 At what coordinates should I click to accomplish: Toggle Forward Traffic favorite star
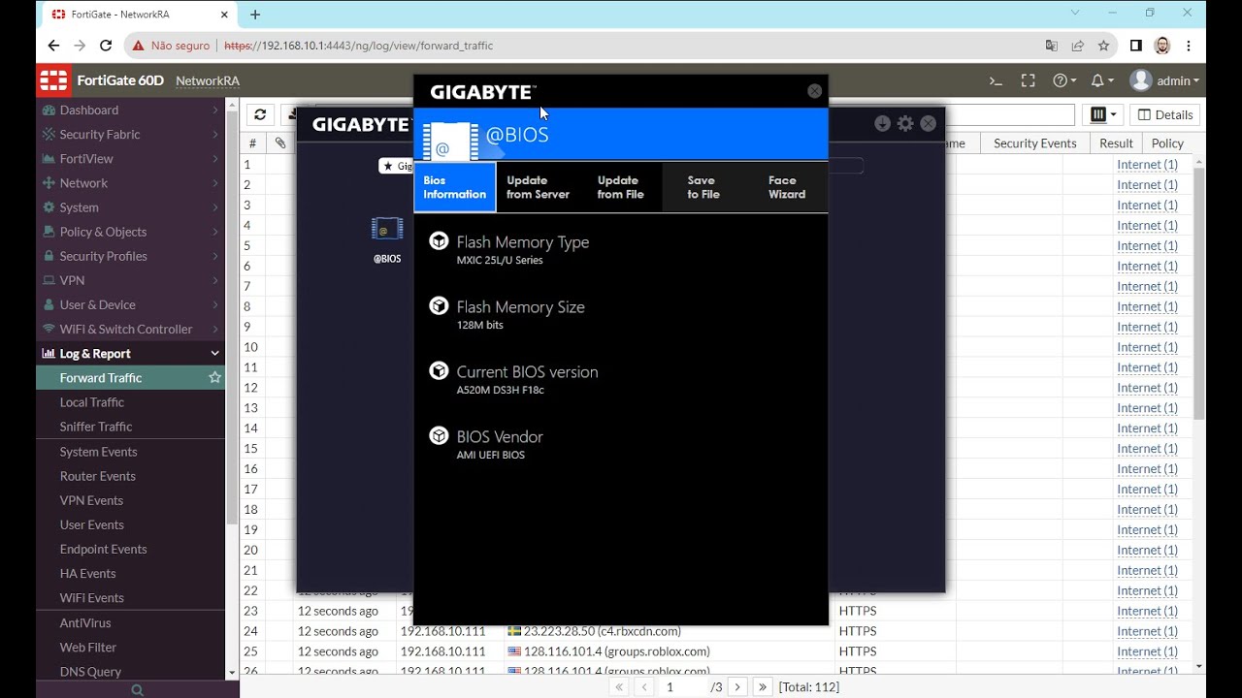pyautogui.click(x=214, y=377)
